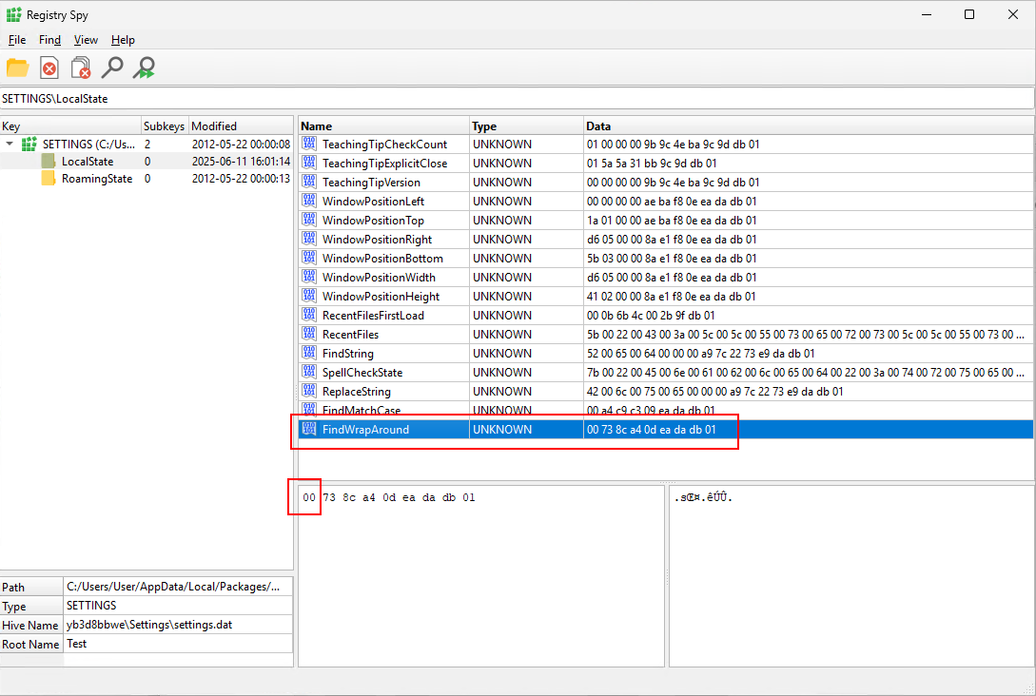Click the binary icon of TeachingTipExplicitClose
Image resolution: width=1036 pixels, height=696 pixels.
(309, 163)
